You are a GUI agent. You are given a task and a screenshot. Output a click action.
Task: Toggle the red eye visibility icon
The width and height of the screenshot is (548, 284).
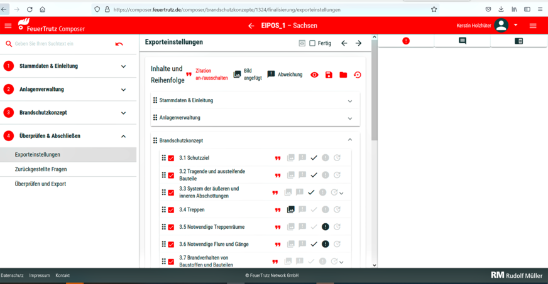tap(314, 75)
